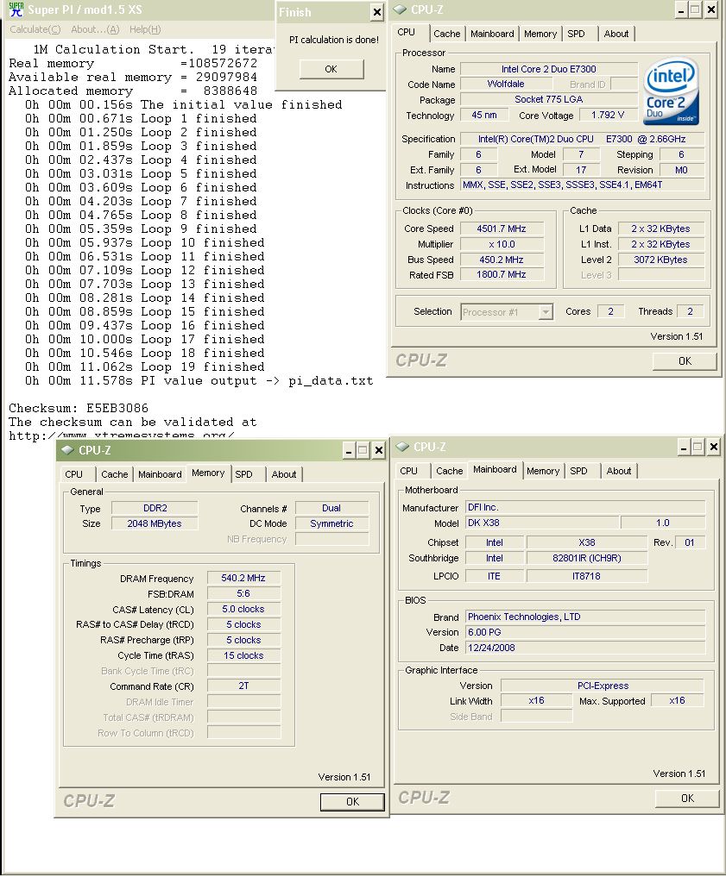Viewport: 726px width, 877px height.
Task: Click the Manufacturer field DFI Inc.
Action: click(x=585, y=507)
